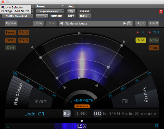Enable the Auto button
Image resolution: width=164 pixels, height=129 pixels.
pos(141,40)
